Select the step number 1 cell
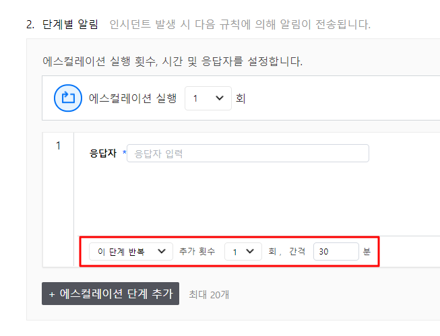440x336 pixels. pyautogui.click(x=58, y=145)
